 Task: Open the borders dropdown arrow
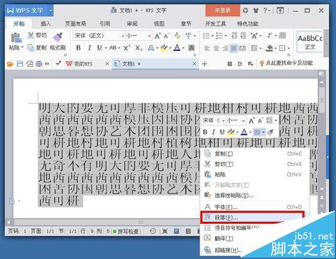click(288, 48)
